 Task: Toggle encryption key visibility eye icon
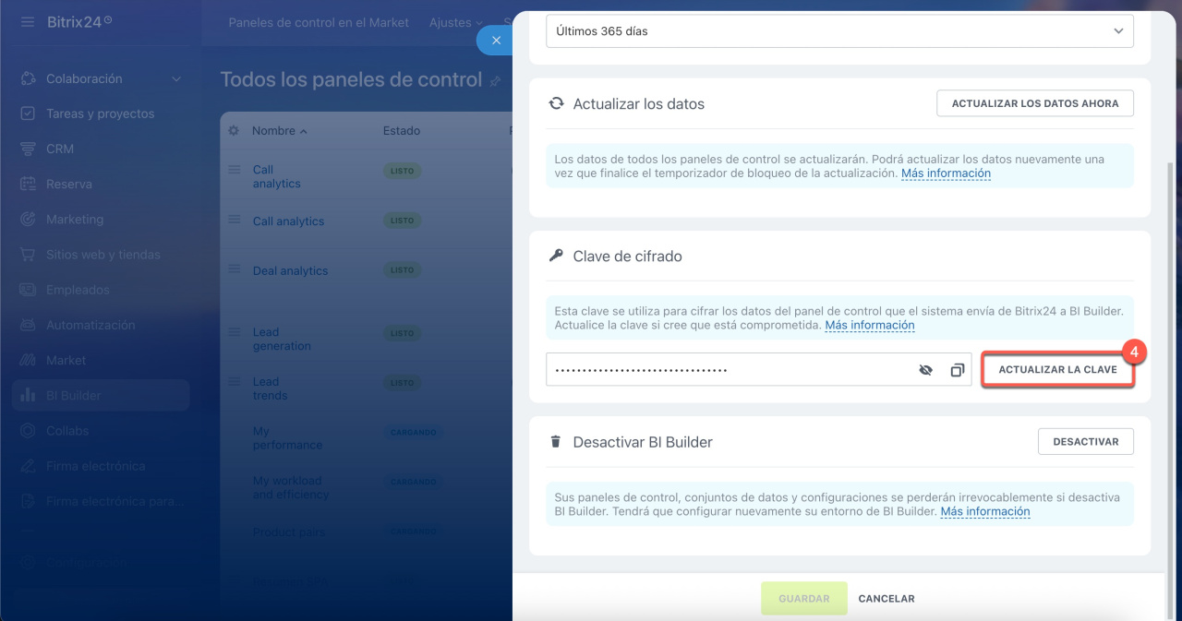[925, 370]
